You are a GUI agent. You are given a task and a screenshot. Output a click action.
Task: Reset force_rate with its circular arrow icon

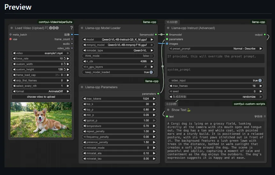tap(65, 58)
